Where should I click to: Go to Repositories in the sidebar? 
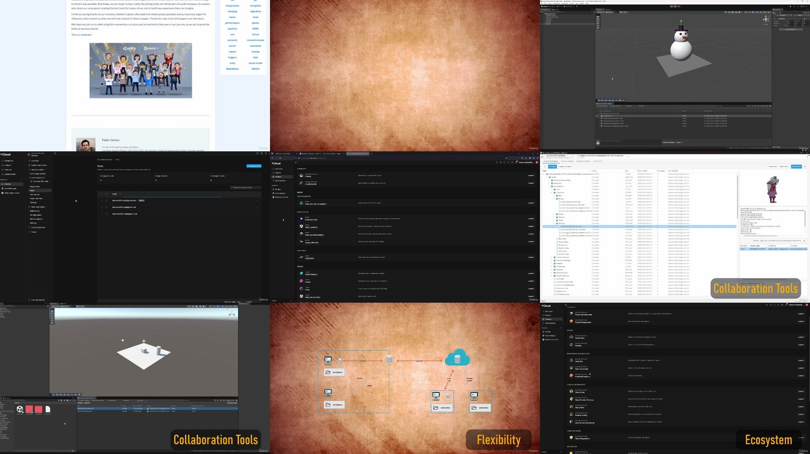35,186
